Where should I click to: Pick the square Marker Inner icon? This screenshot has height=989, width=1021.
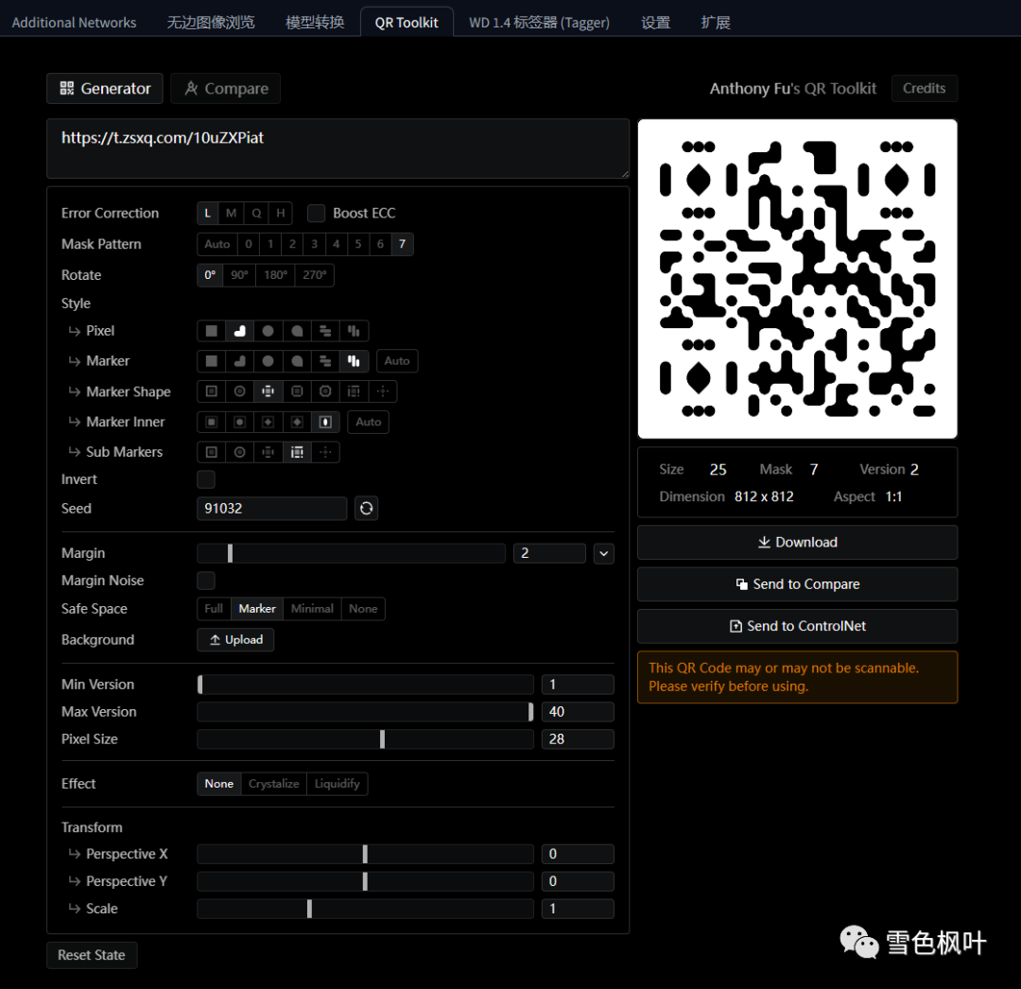(x=212, y=422)
